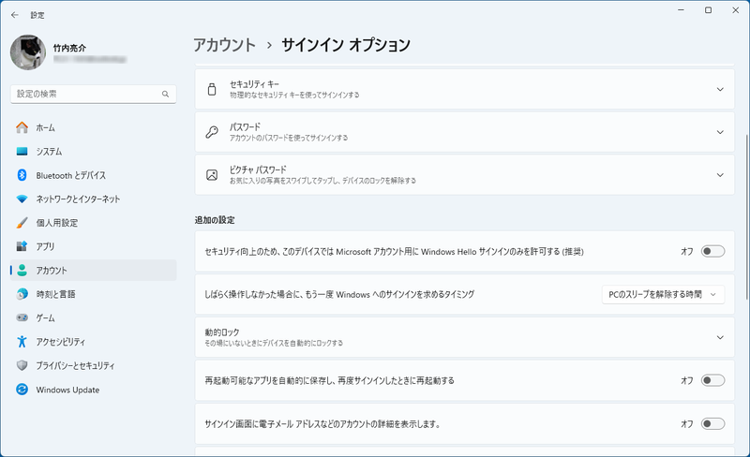Click the picture password image icon
The image size is (750, 457).
click(212, 175)
